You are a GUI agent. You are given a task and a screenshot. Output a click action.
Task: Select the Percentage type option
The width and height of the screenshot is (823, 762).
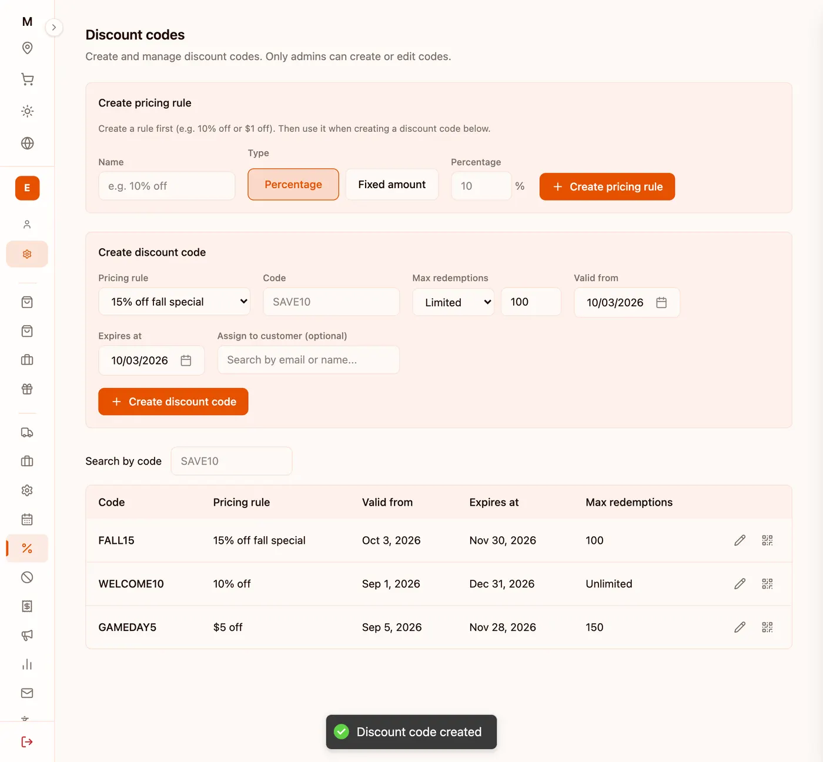(x=293, y=185)
